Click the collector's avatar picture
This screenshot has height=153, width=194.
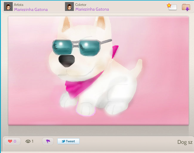(x=69, y=7)
